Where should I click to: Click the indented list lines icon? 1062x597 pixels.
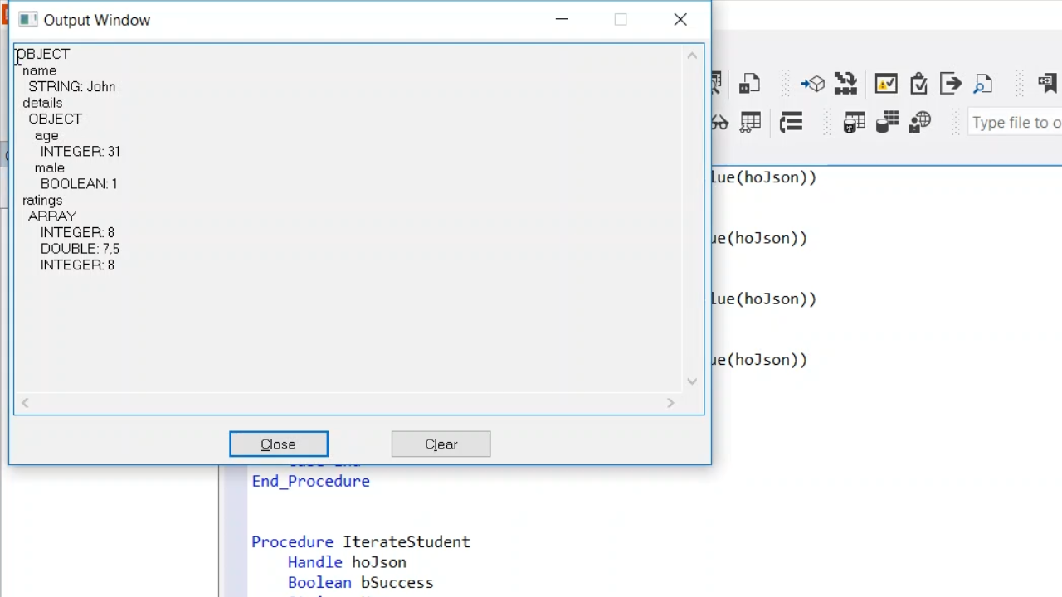(x=791, y=123)
